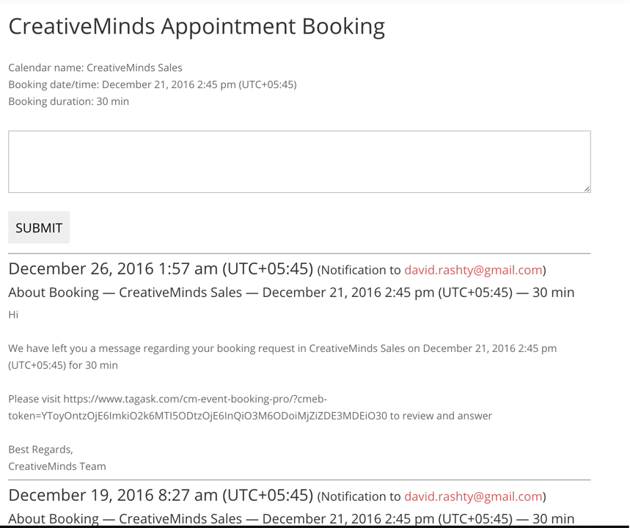This screenshot has height=528, width=630.
Task: Click the December 19, 2016 8:27 am timestamp heading
Action: pos(161,495)
